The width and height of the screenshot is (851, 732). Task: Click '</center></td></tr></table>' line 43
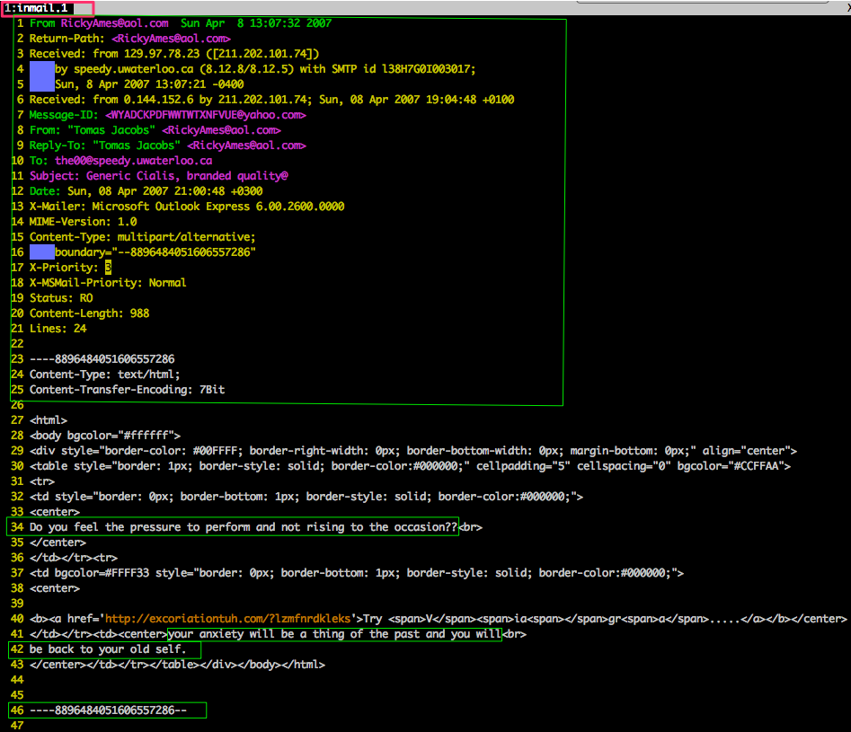point(177,664)
